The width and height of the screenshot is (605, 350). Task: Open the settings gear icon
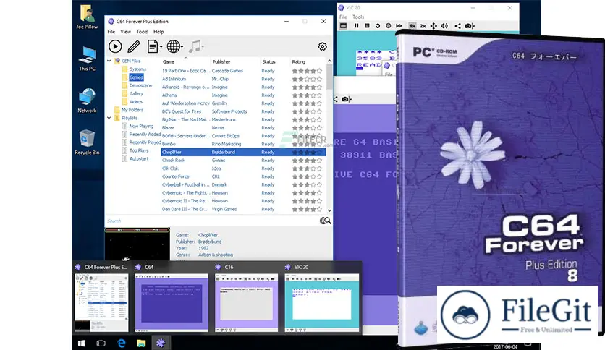tap(323, 46)
